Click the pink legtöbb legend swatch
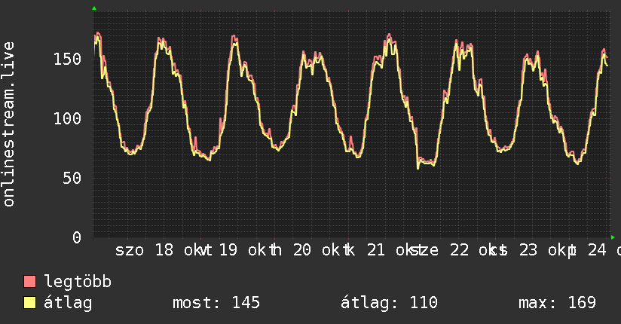Screen dimensions: 621x324 coord(29,282)
